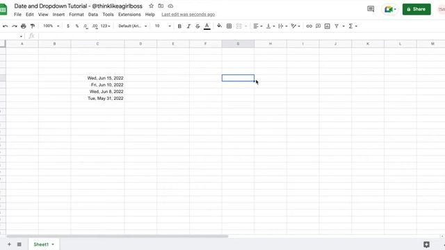Increase decimal places icon
Screen dimensions: 445x250
(x=95, y=26)
